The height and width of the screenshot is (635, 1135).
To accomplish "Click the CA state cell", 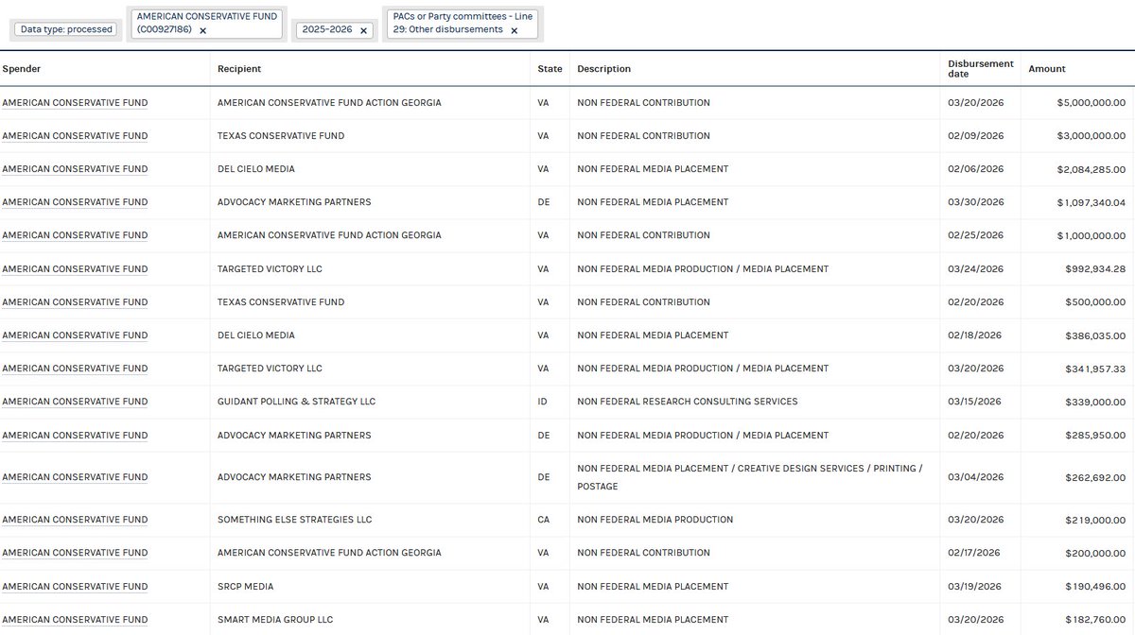I will tap(544, 520).
